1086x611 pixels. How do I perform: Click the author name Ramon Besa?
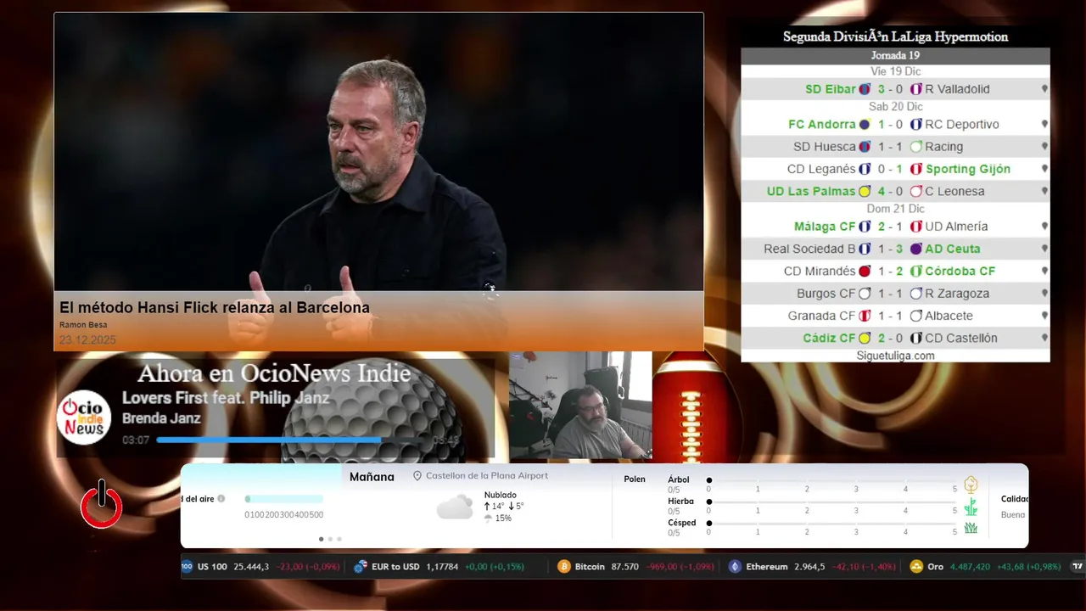(x=83, y=325)
